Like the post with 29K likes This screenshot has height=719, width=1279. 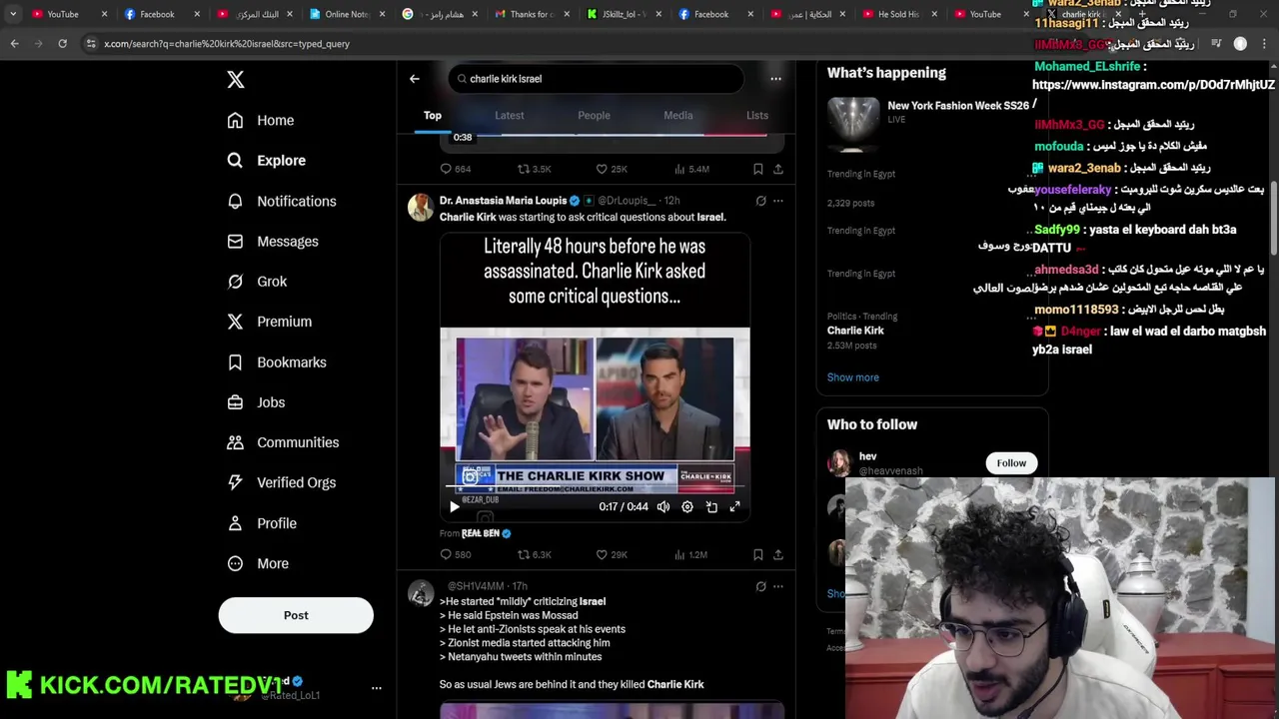pos(612,554)
